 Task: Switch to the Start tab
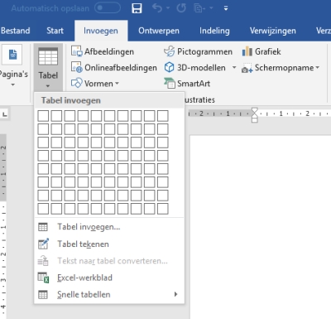(x=55, y=31)
